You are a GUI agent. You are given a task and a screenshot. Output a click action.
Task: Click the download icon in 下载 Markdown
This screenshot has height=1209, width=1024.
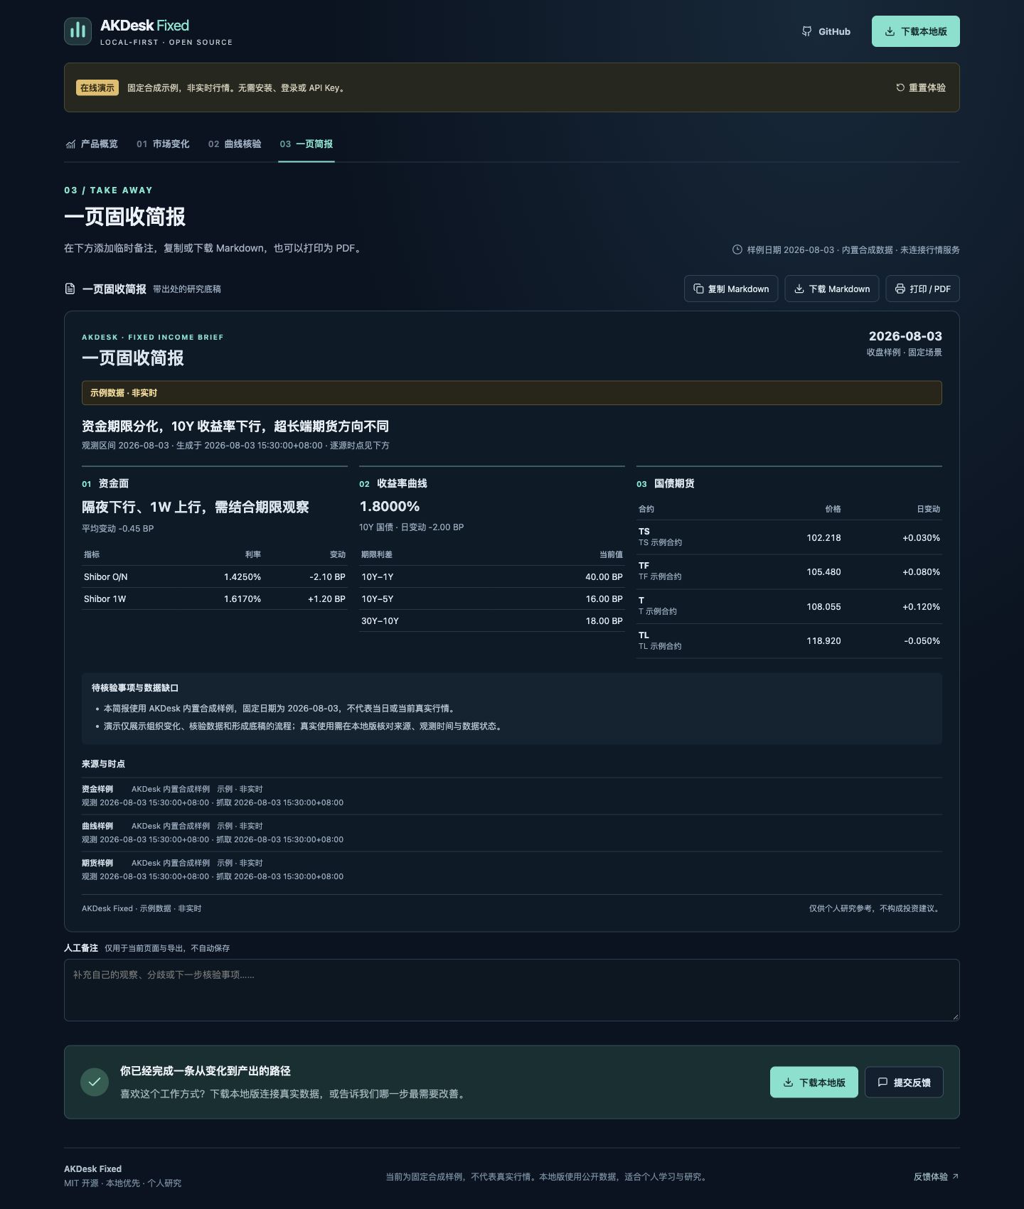(799, 289)
